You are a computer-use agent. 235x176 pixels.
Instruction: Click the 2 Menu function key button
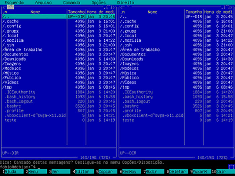[36, 172]
